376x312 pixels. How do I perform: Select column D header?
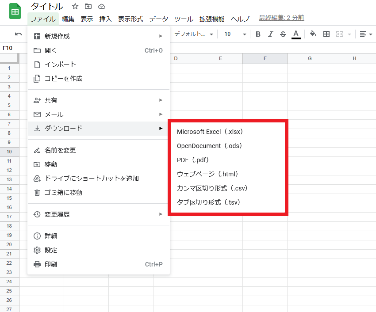point(184,58)
